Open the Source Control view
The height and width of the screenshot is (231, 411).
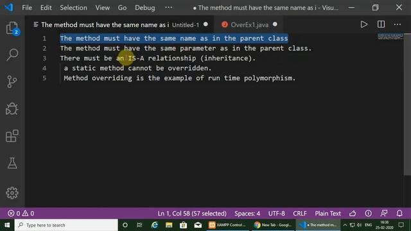(x=12, y=81)
